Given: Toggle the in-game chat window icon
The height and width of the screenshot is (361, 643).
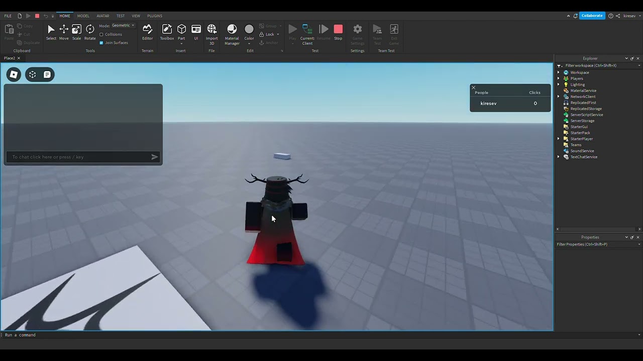Looking at the screenshot, I should pos(47,75).
